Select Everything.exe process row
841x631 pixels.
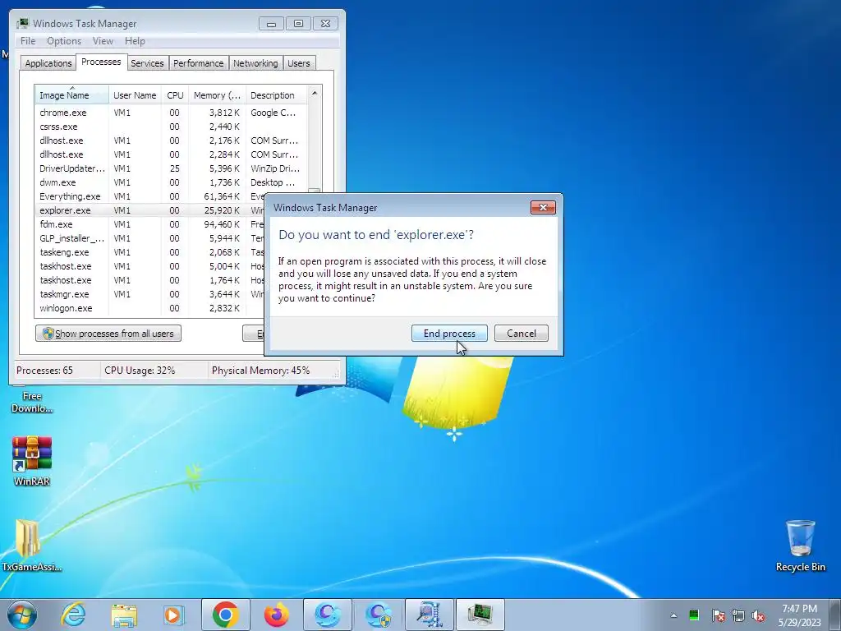coord(149,196)
